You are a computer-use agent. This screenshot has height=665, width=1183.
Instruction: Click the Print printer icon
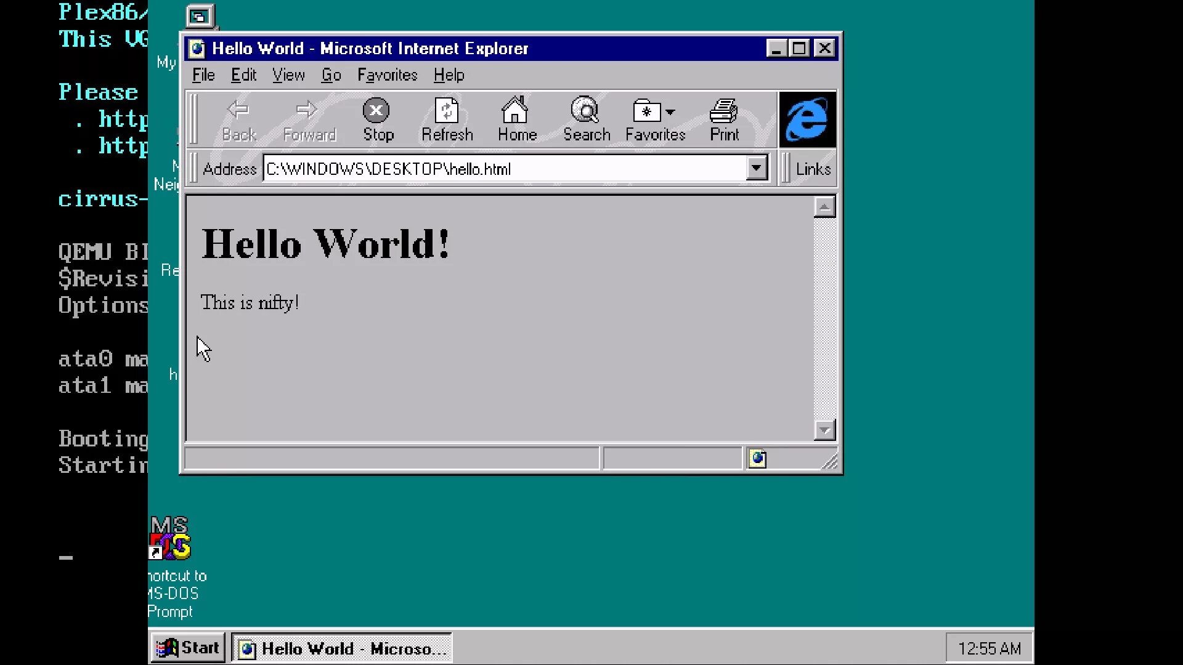coord(723,111)
